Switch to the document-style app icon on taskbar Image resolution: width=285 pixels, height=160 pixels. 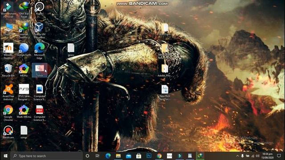coord(190,156)
